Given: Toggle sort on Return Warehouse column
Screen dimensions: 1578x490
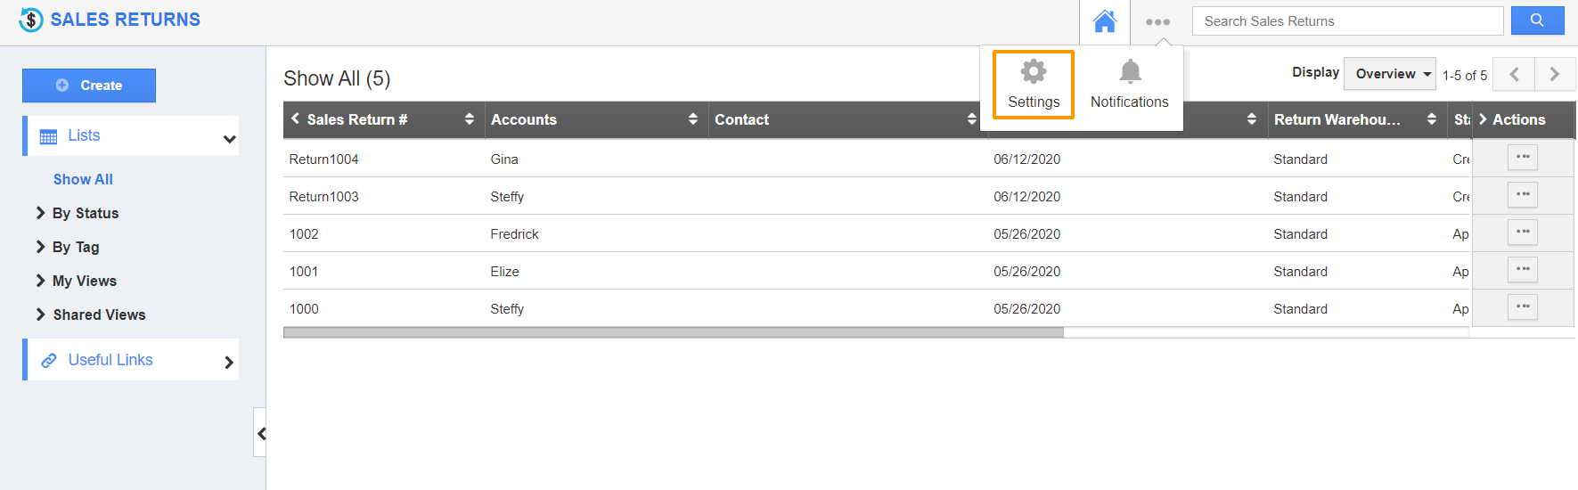Looking at the screenshot, I should pos(1431,119).
